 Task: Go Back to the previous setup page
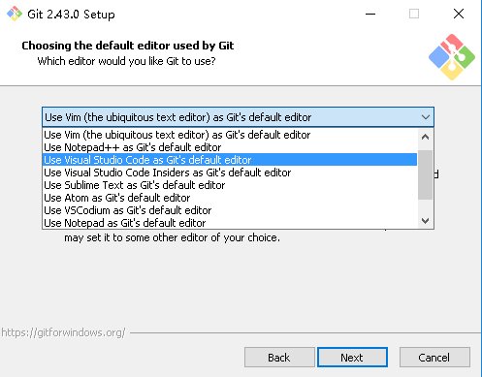[279, 358]
